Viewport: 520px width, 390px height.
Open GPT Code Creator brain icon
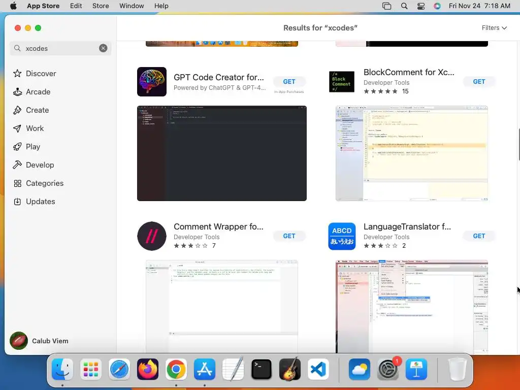point(152,82)
